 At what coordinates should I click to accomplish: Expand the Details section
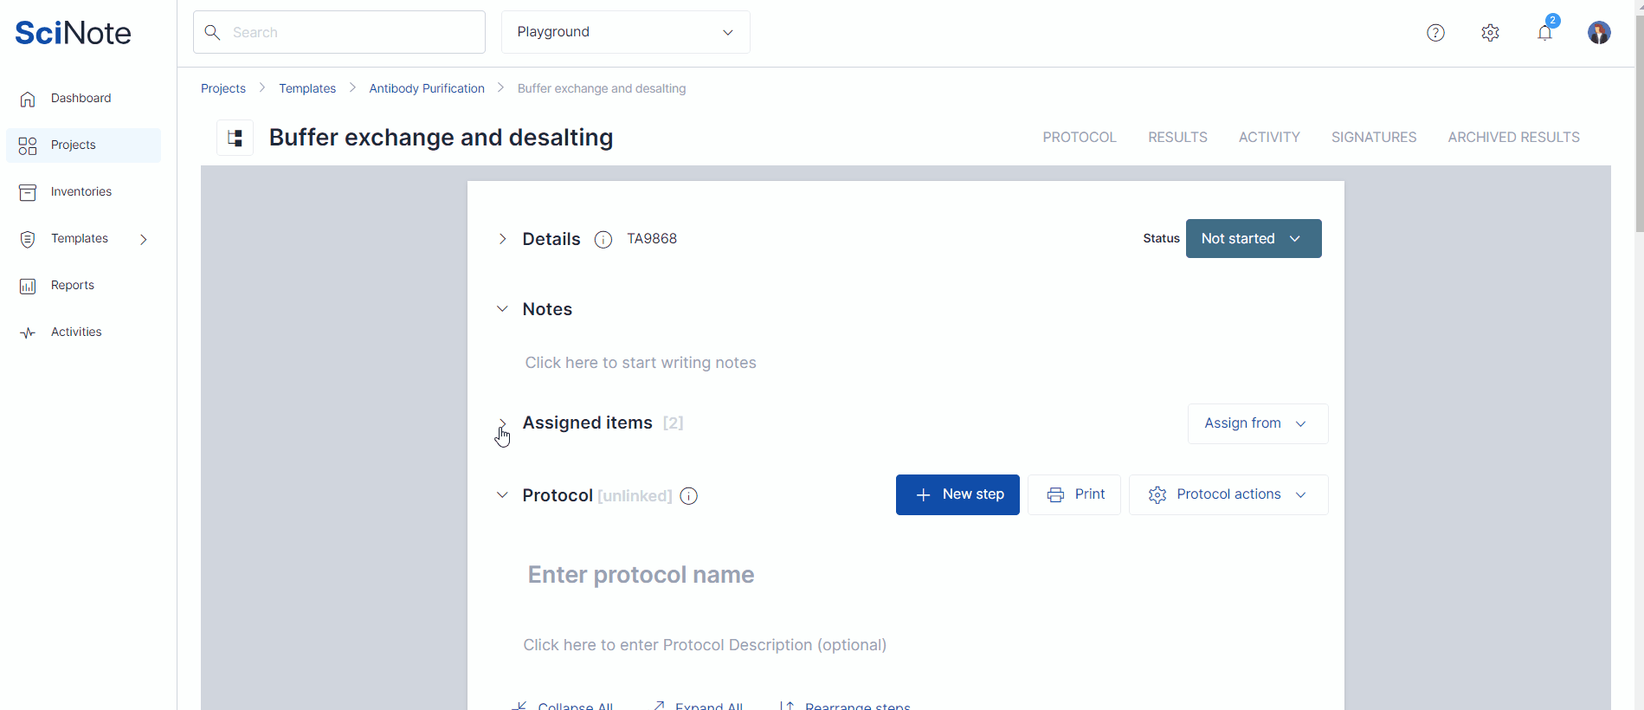coord(502,239)
